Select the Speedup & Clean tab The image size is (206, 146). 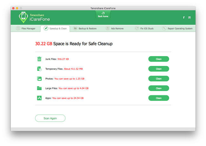pyautogui.click(x=55, y=29)
